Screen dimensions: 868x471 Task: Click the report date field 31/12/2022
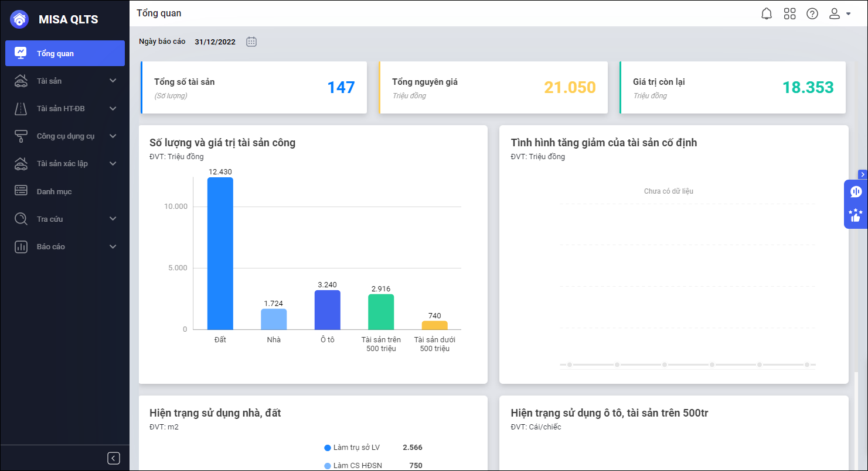[215, 42]
